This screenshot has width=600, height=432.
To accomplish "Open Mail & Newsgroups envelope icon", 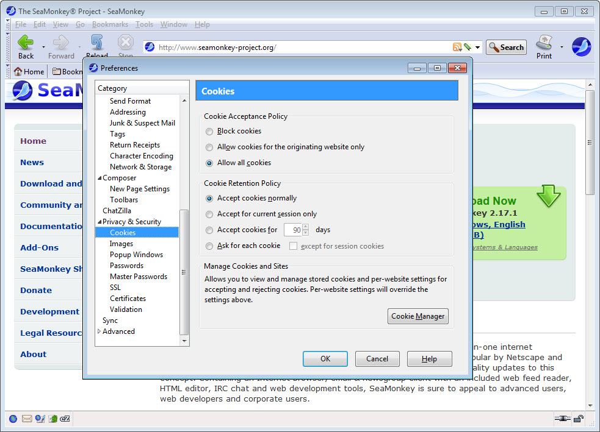I will click(27, 419).
